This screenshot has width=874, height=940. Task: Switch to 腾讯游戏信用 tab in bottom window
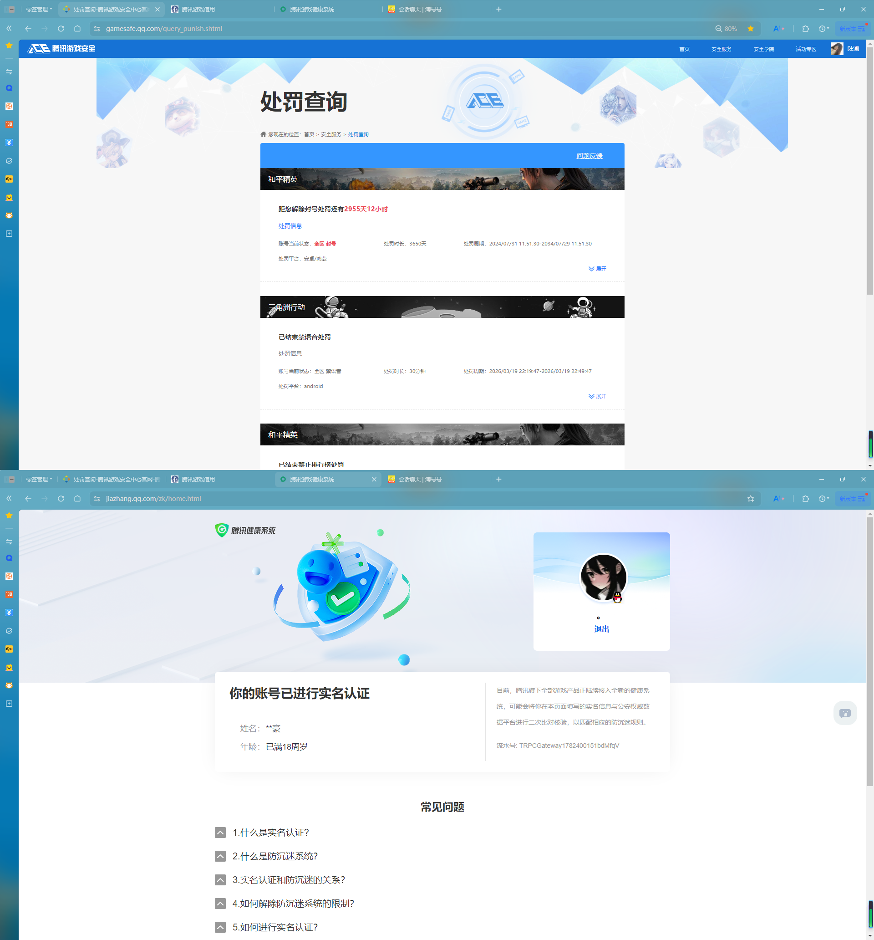198,479
